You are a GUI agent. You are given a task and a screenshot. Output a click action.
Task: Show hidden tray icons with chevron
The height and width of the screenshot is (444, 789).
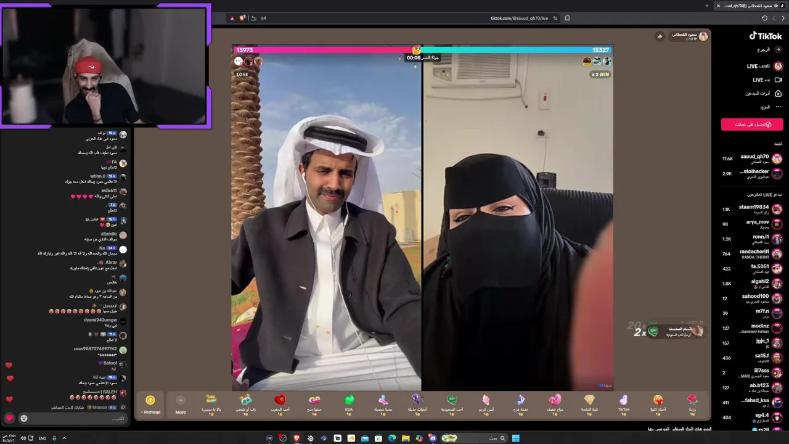[64, 438]
